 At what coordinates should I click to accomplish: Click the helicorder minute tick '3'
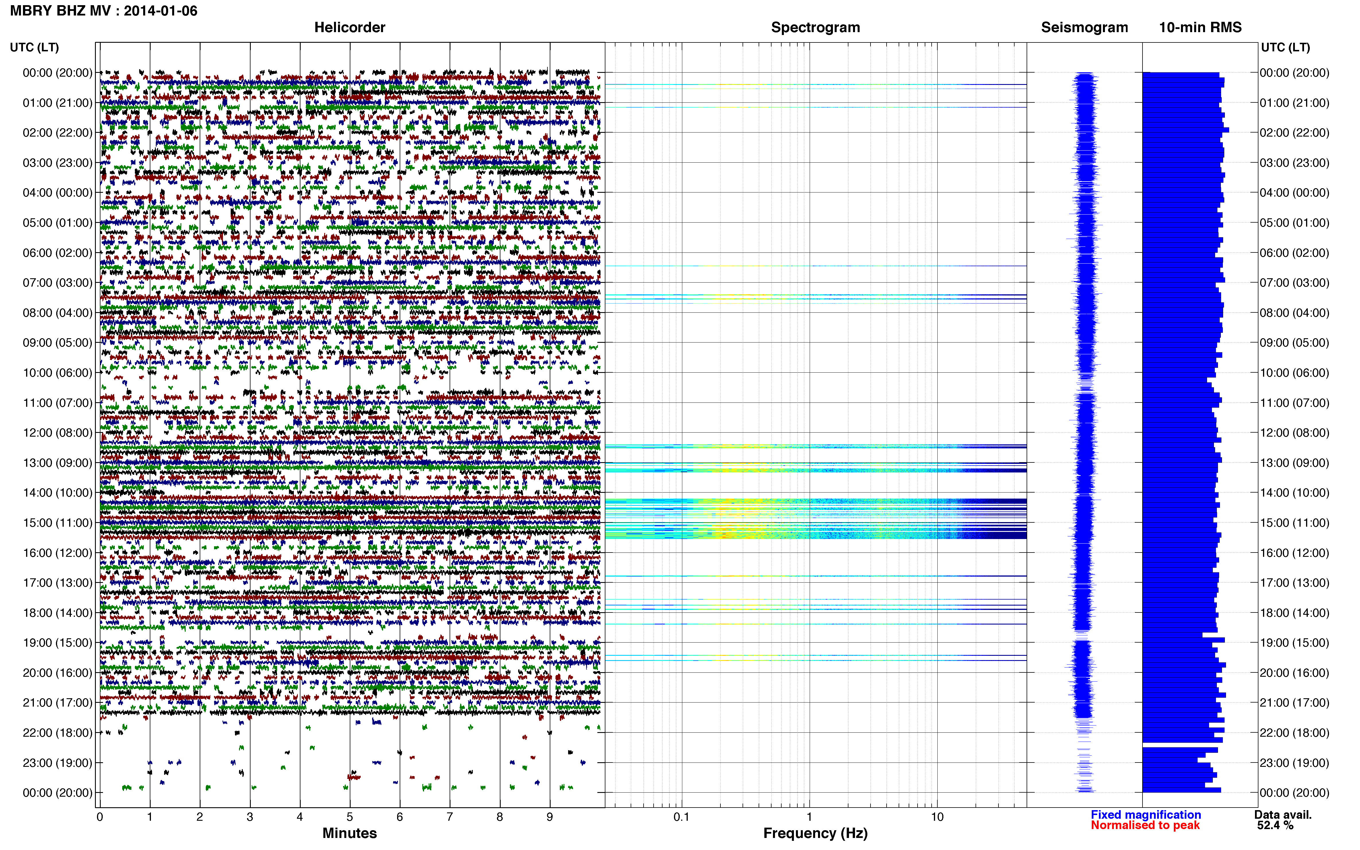click(x=250, y=817)
